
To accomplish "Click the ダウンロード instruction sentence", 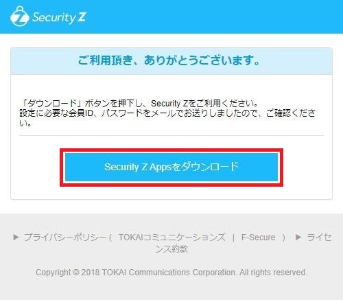I will pos(139,104).
